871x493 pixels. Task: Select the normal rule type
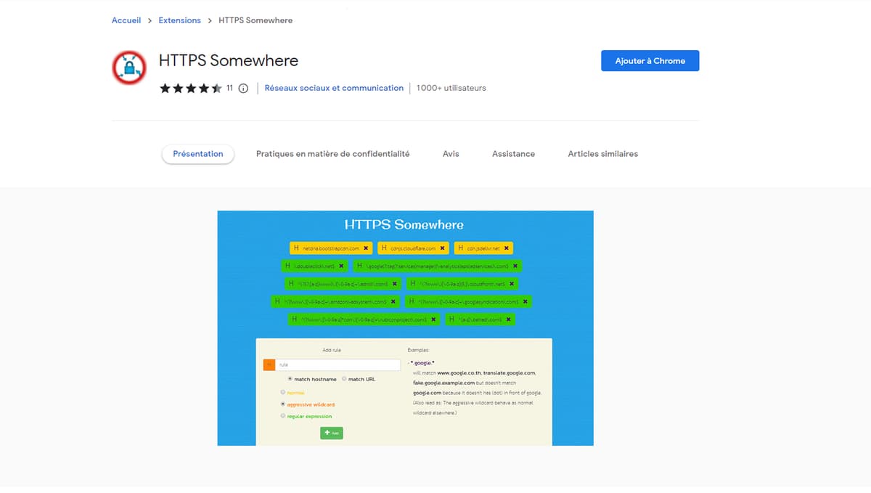282,392
